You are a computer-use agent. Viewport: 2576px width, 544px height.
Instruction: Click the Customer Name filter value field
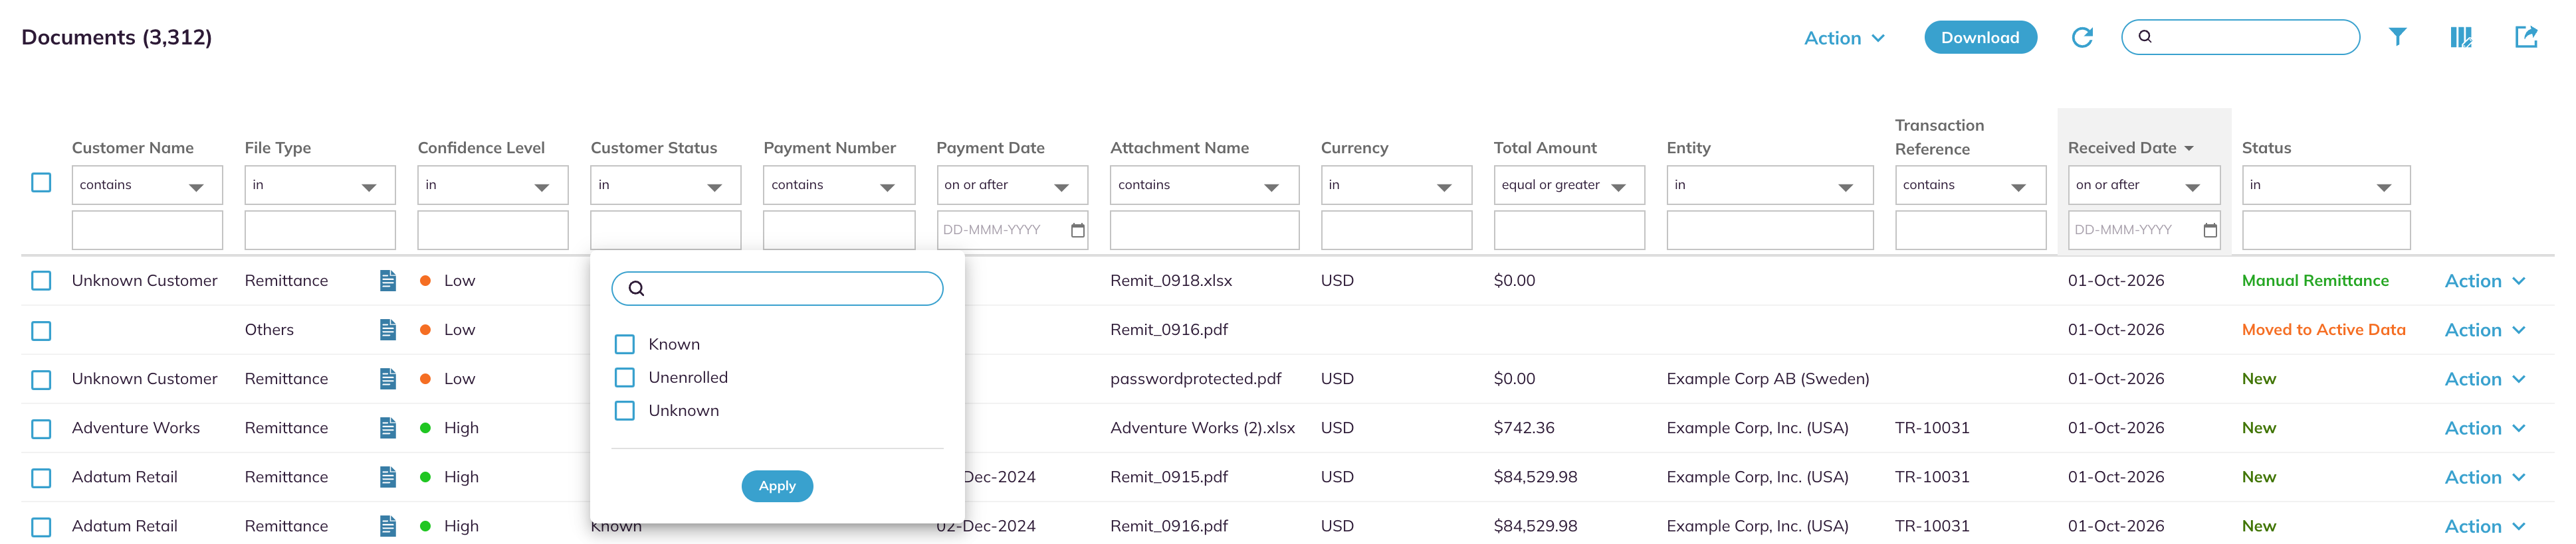[x=147, y=230]
